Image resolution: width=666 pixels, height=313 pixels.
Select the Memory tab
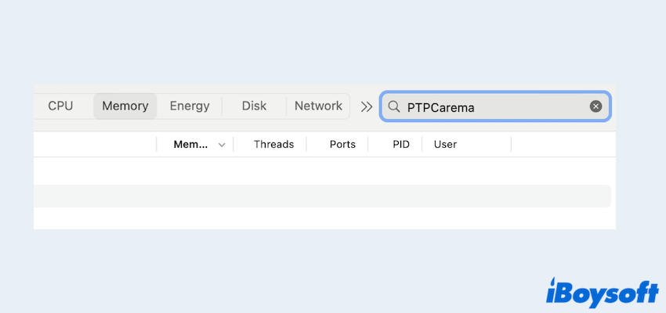(x=125, y=106)
